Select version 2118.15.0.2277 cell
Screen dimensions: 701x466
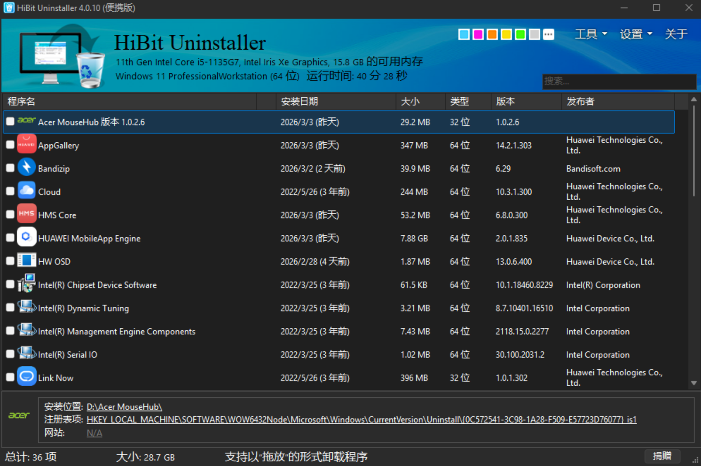click(x=522, y=331)
